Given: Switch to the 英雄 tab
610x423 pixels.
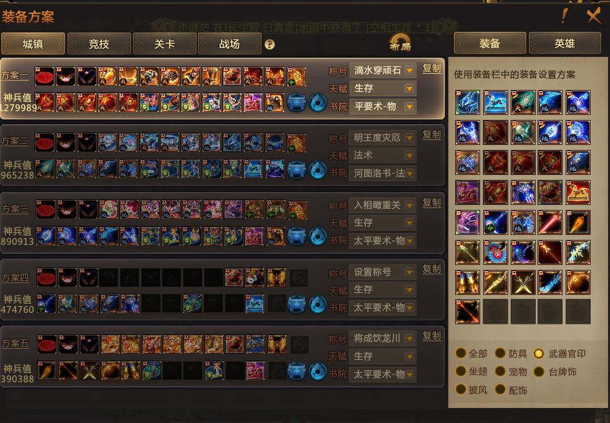Looking at the screenshot, I should click(x=564, y=43).
